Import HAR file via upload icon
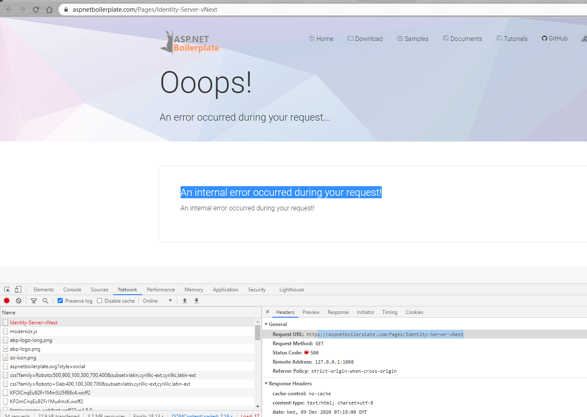587x417 pixels. pos(184,301)
